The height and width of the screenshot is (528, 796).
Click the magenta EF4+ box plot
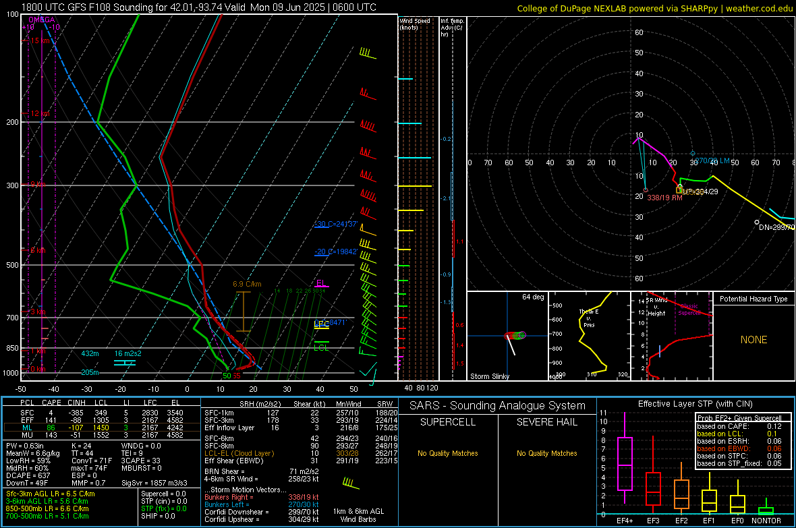[x=625, y=458]
